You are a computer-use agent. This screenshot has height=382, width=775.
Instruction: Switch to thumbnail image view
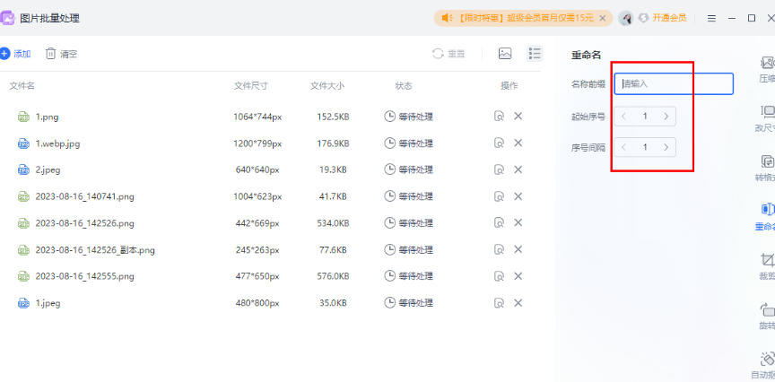(x=505, y=54)
